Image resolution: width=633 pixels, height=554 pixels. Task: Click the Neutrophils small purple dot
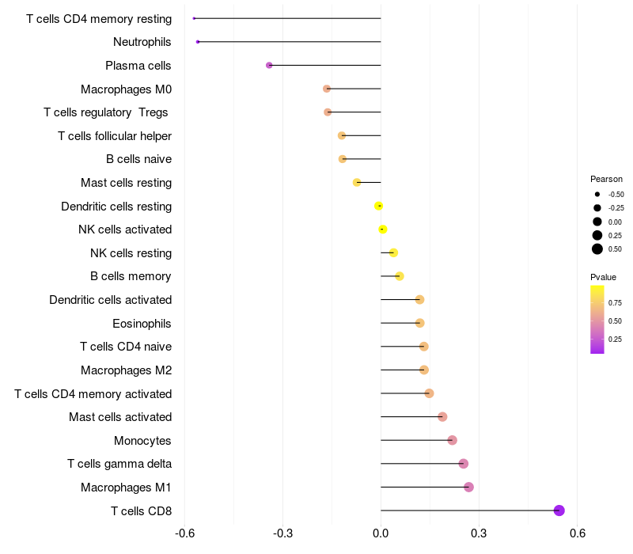pos(198,41)
